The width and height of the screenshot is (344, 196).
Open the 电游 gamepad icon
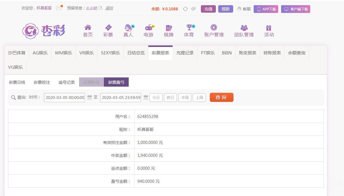point(149,28)
